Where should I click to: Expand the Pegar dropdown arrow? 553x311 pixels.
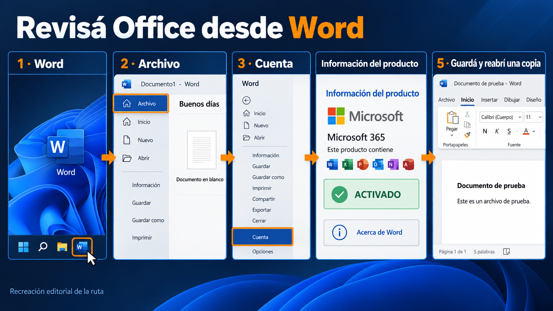[x=452, y=135]
